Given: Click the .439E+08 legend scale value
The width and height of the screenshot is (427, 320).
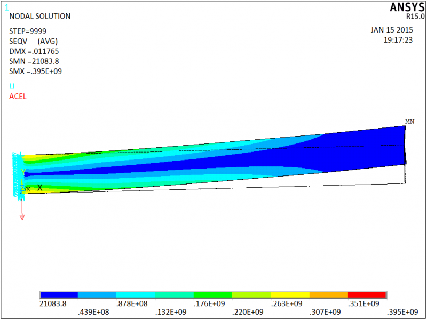Looking at the screenshot, I should 93,312.
